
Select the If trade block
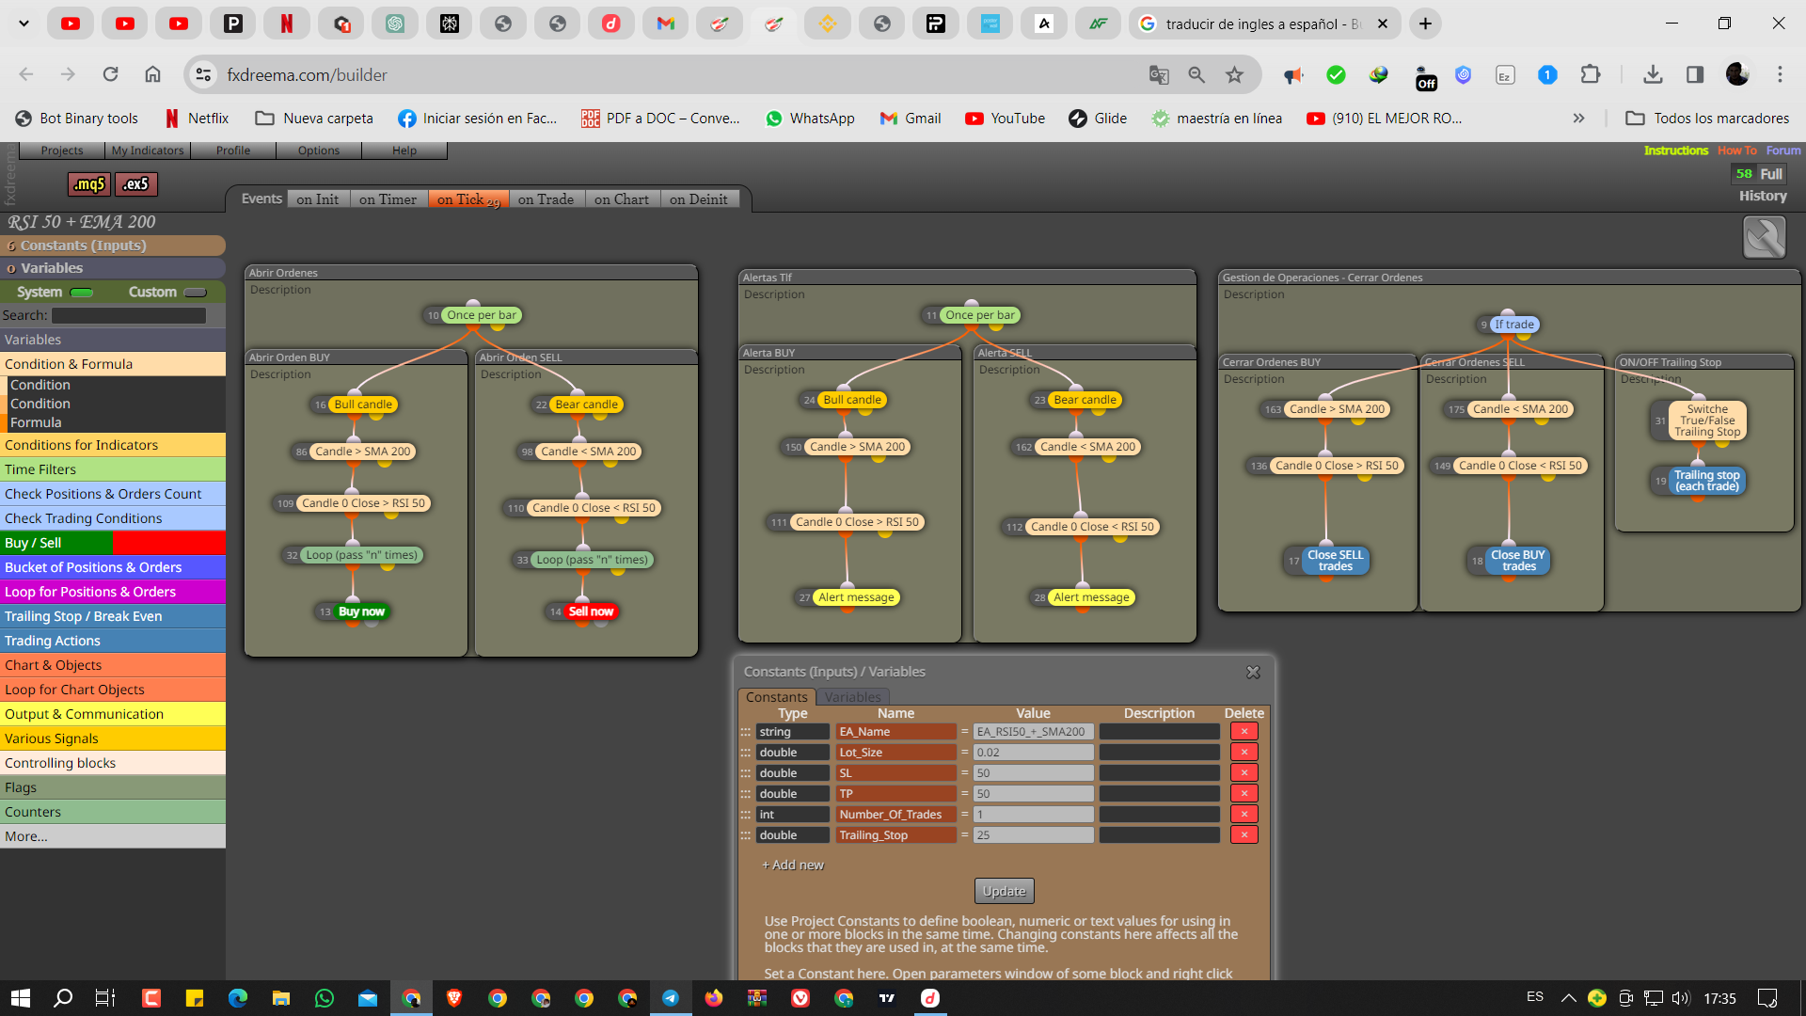[x=1514, y=325]
